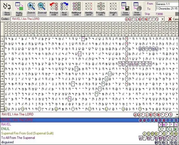Select To All From The Supernal entry

pyautogui.click(x=89, y=138)
